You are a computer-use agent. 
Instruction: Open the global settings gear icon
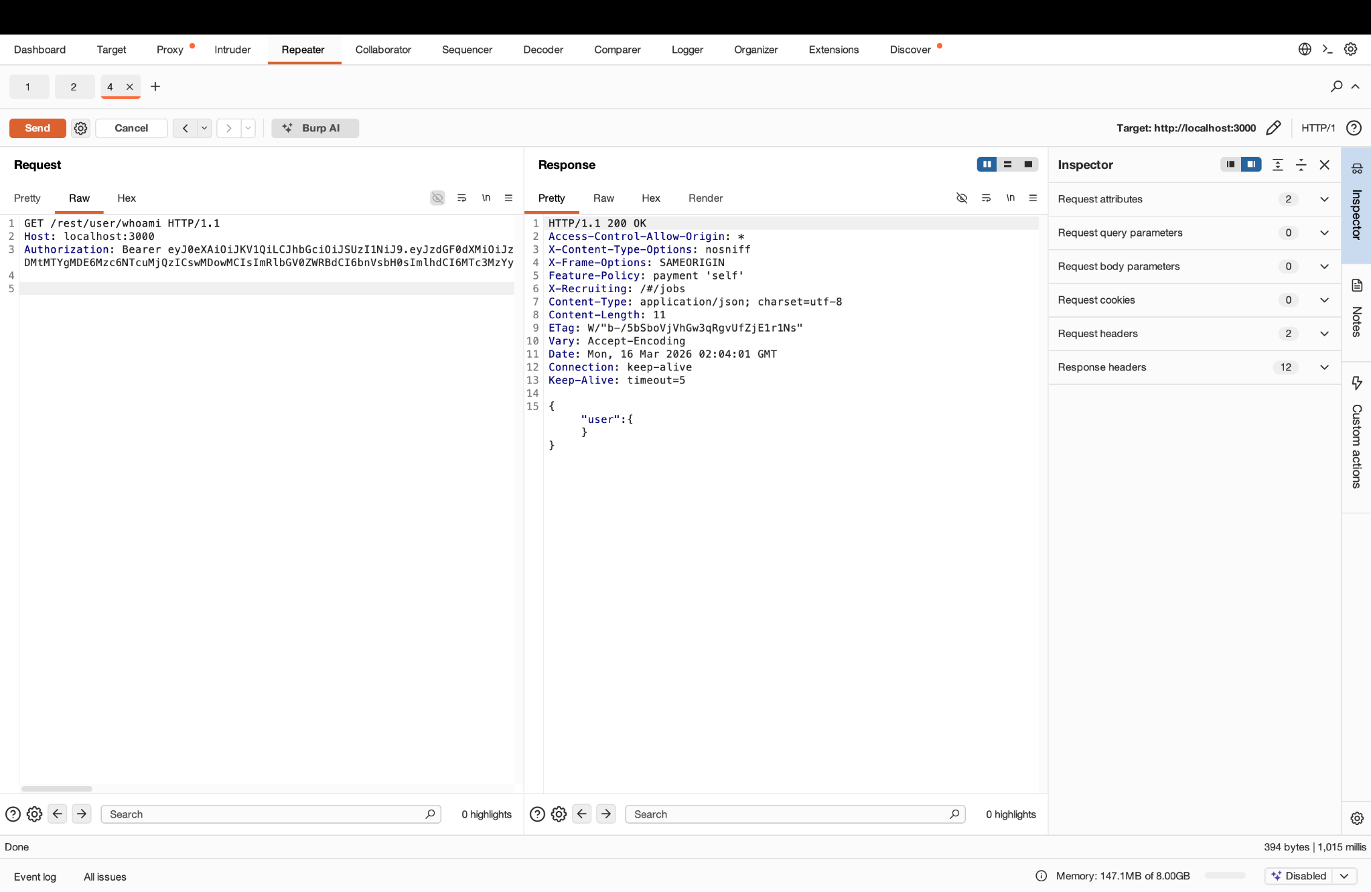tap(1350, 49)
